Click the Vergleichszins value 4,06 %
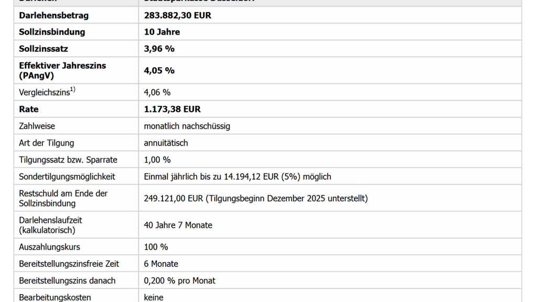This screenshot has height=302, width=537. 157,92
